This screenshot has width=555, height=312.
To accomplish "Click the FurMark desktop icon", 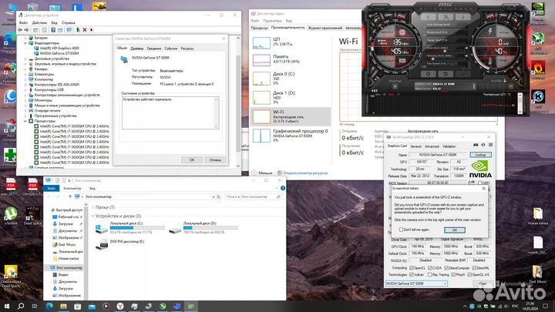I will coord(538,69).
